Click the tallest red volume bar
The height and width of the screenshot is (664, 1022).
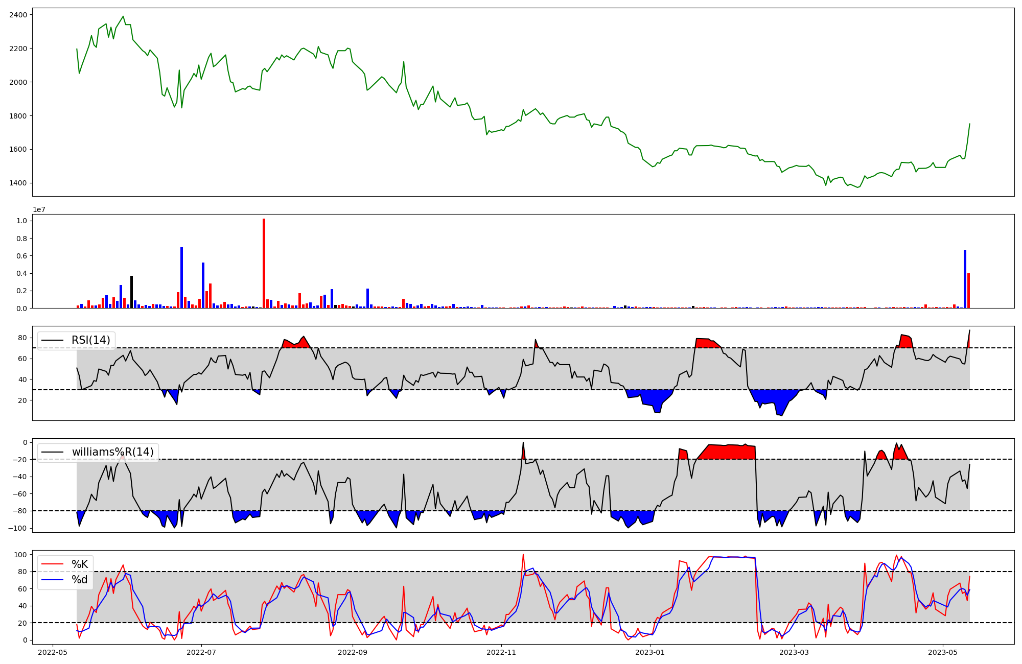click(x=264, y=263)
